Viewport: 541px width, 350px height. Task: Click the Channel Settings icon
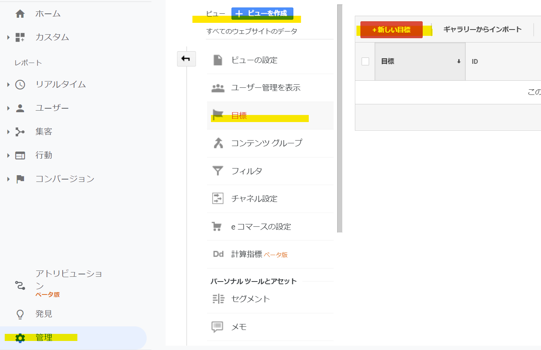point(218,198)
